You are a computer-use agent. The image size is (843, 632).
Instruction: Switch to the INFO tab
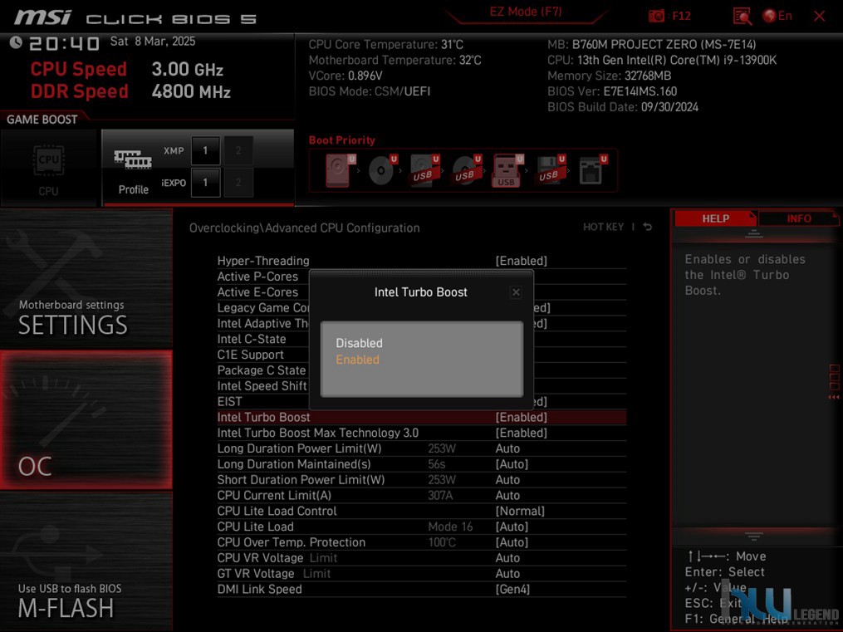pos(798,218)
